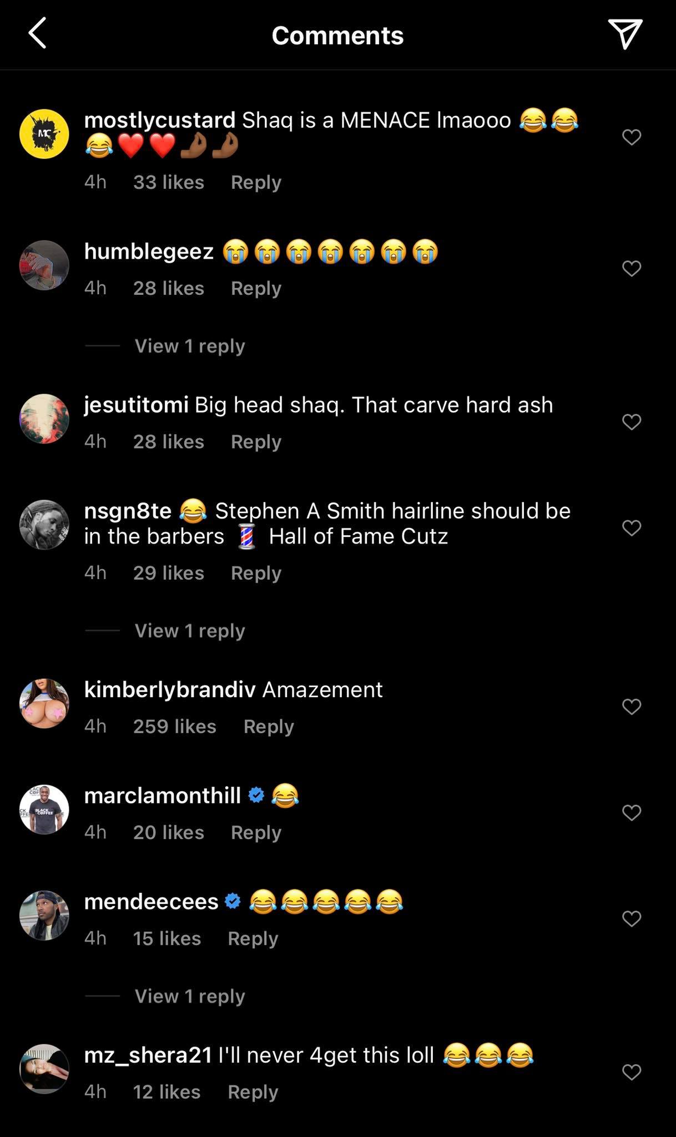Like mostlycustard's comment with the heart icon

(x=632, y=137)
